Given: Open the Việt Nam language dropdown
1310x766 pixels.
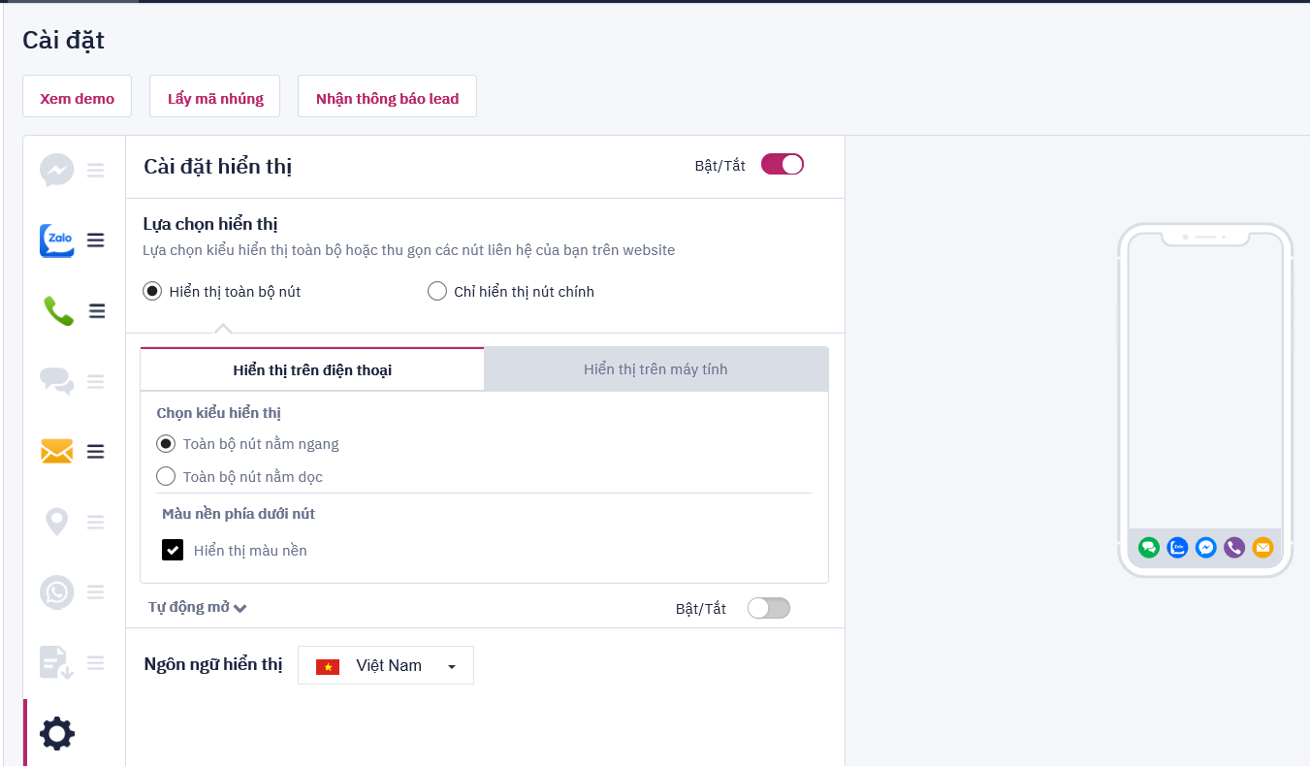Looking at the screenshot, I should click(386, 665).
